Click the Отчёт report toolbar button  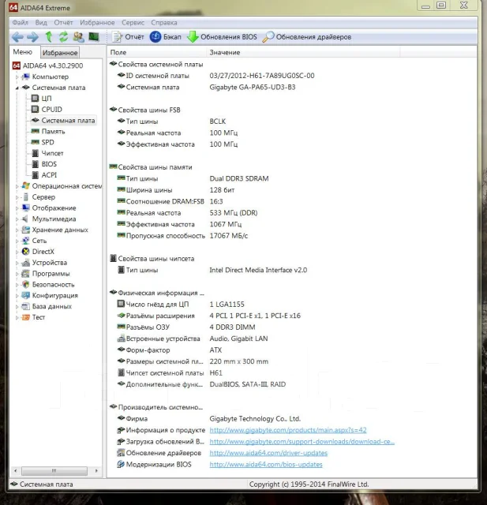(128, 37)
